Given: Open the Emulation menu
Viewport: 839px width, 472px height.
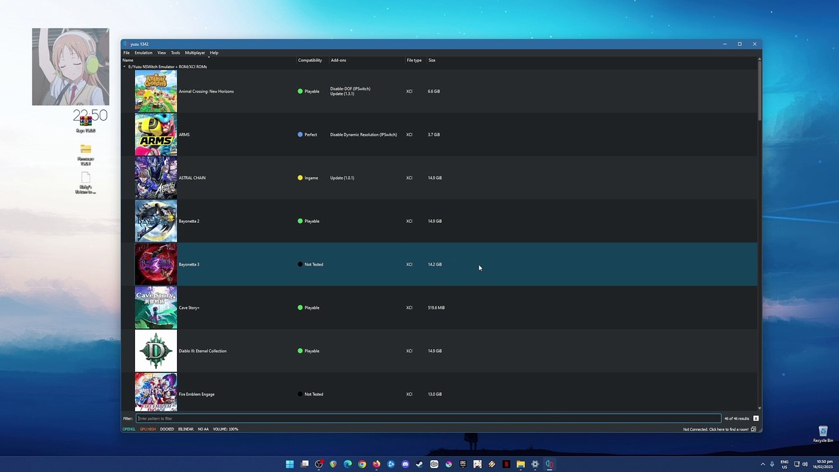Looking at the screenshot, I should 143,52.
